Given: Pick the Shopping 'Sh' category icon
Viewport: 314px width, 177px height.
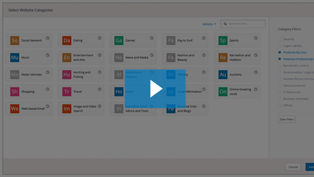Looking at the screenshot, I should coord(15,91).
